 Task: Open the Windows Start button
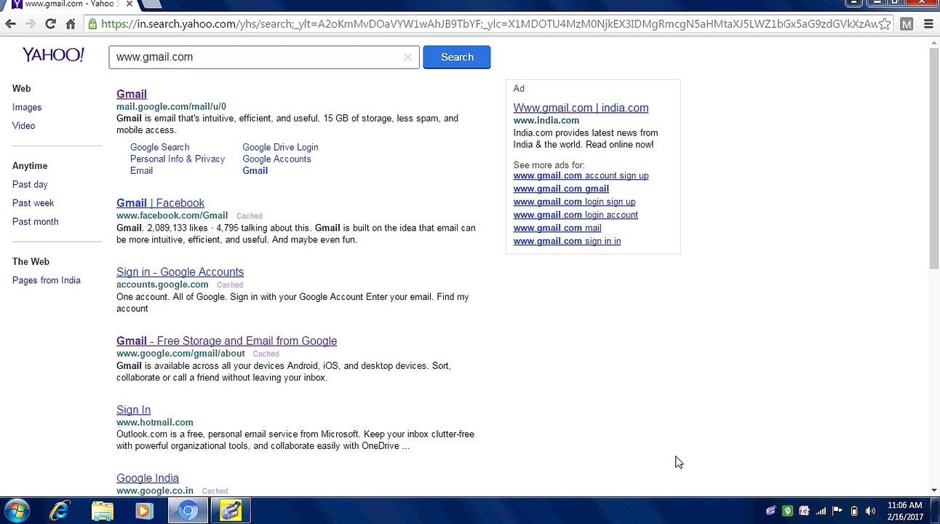(16, 511)
